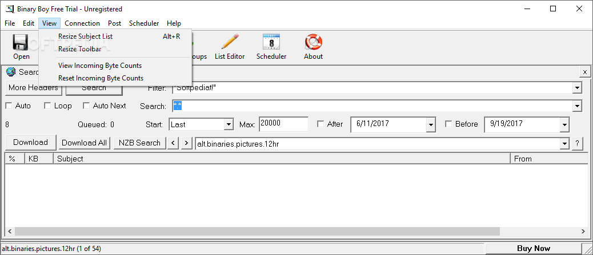Screen dimensions: 593x255
Task: Open the Scheduler menu
Action: [x=144, y=23]
